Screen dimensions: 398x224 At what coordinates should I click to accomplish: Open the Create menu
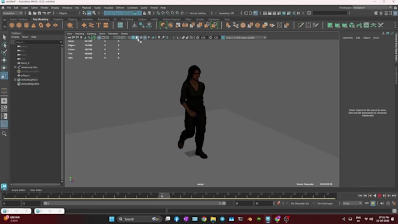click(x=25, y=8)
